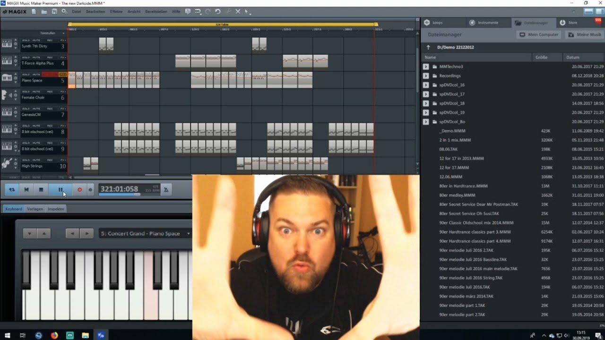Image resolution: width=605 pixels, height=340 pixels.
Task: Open FX menu of Synth 7th Dirty
Action: [x=62, y=40]
